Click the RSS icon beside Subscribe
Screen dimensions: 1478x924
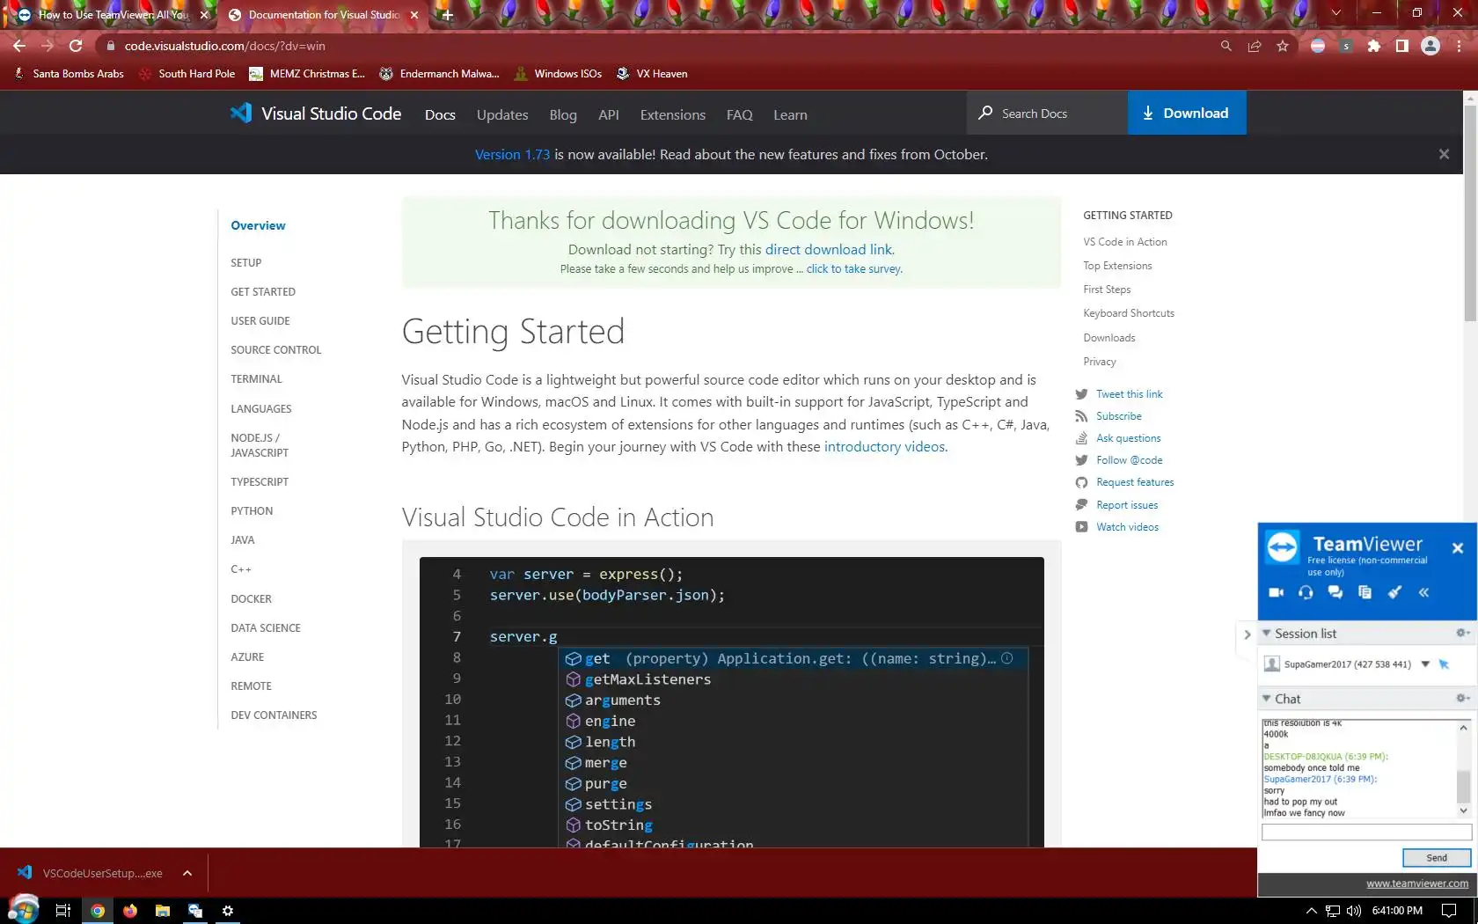click(1081, 416)
